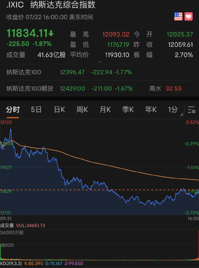199x268 pixels.
Task: Tap the 最低 value 11767.19
Action: point(118,45)
